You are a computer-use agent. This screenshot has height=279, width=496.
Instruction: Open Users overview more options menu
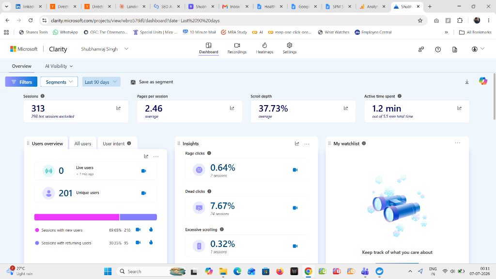pyautogui.click(x=156, y=156)
